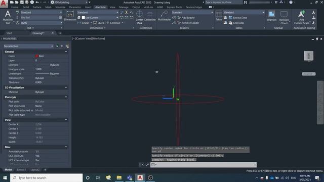Collapse the General section in Properties

(66, 52)
